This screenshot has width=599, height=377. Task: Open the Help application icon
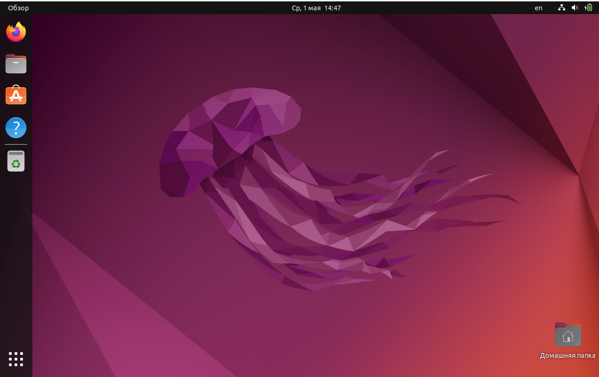pyautogui.click(x=16, y=128)
